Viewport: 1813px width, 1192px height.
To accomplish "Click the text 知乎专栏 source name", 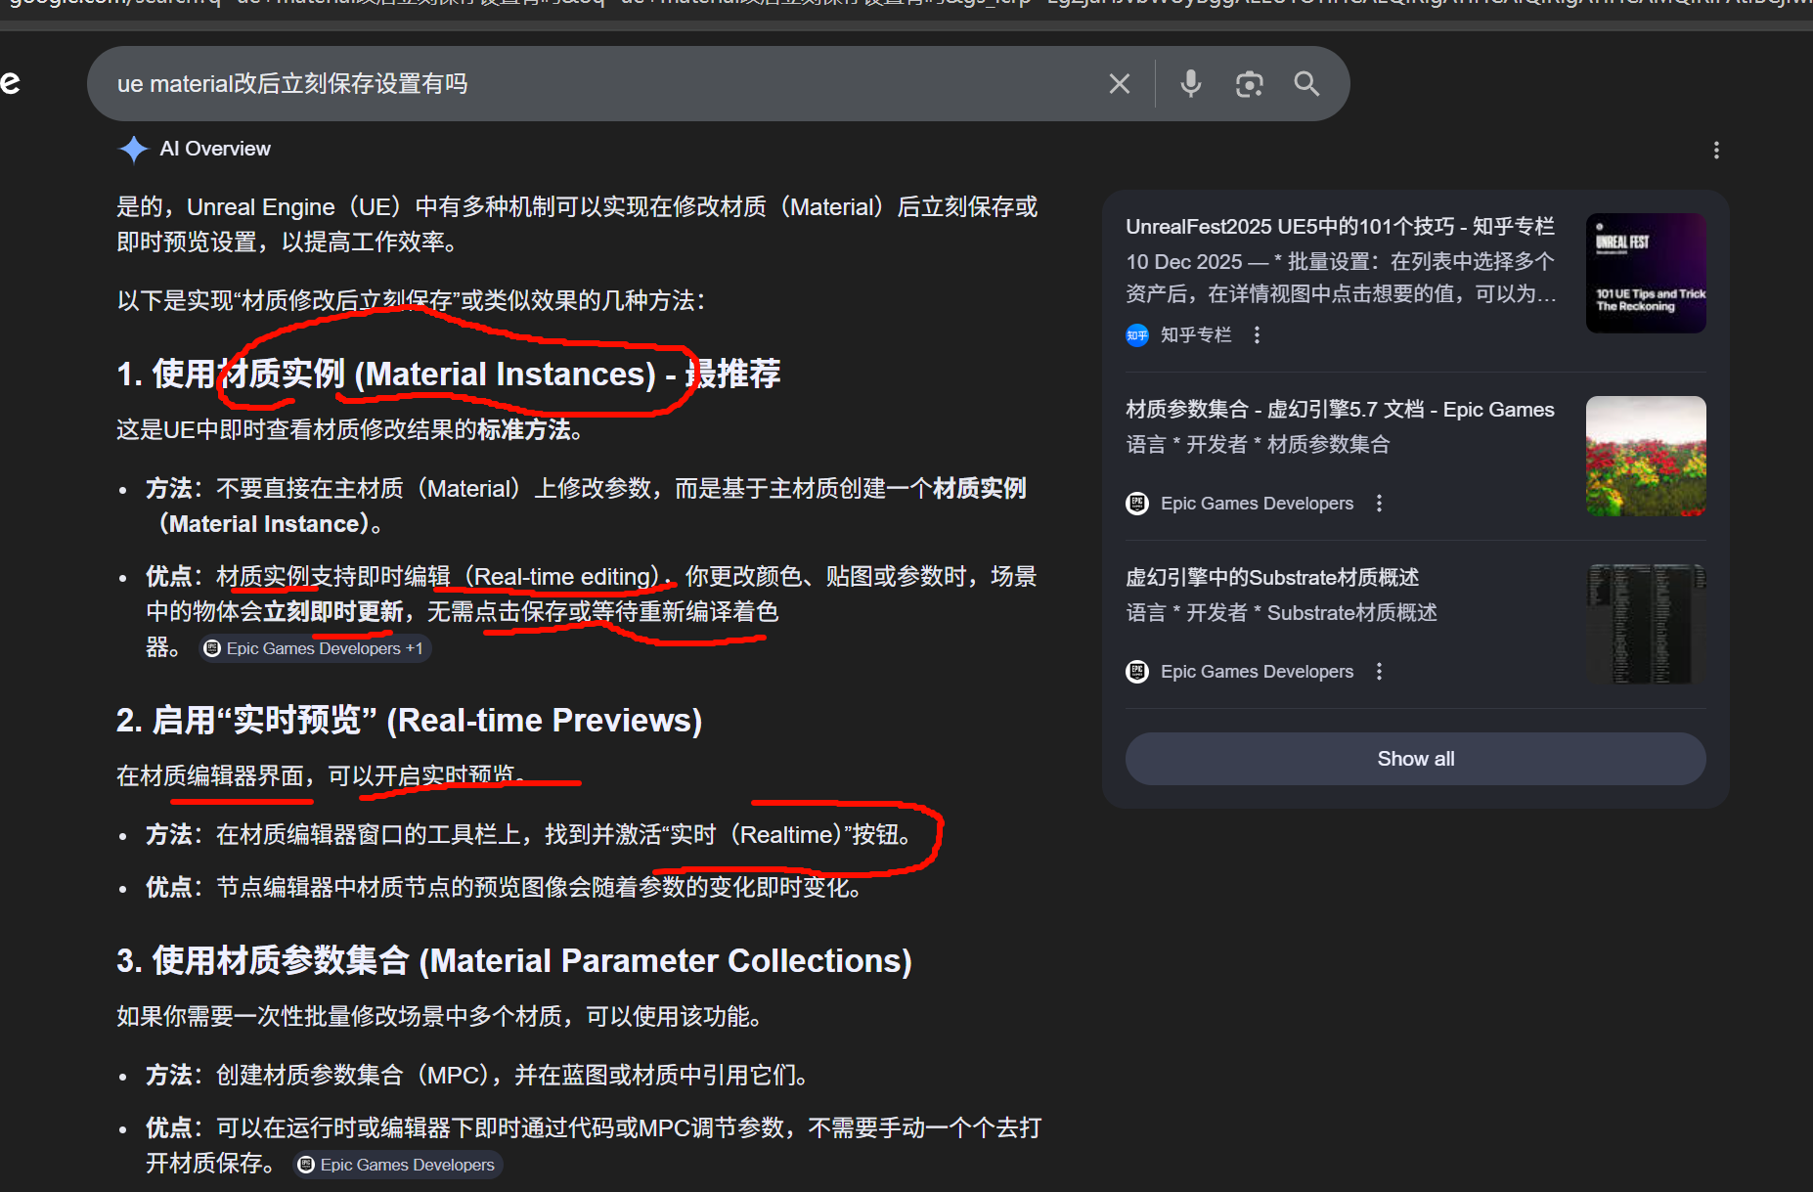I will pos(1196,335).
